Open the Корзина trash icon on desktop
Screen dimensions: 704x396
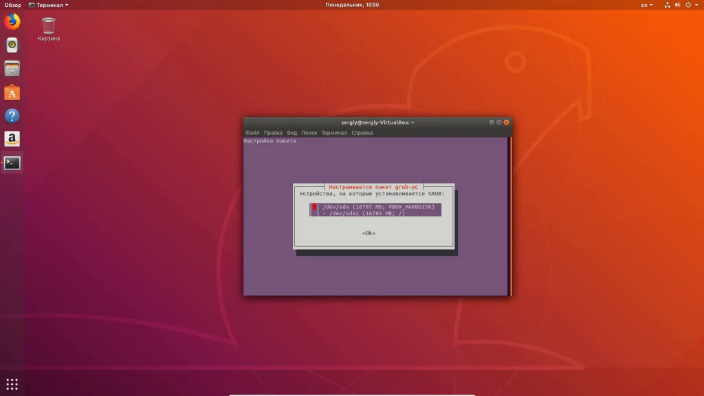(48, 27)
